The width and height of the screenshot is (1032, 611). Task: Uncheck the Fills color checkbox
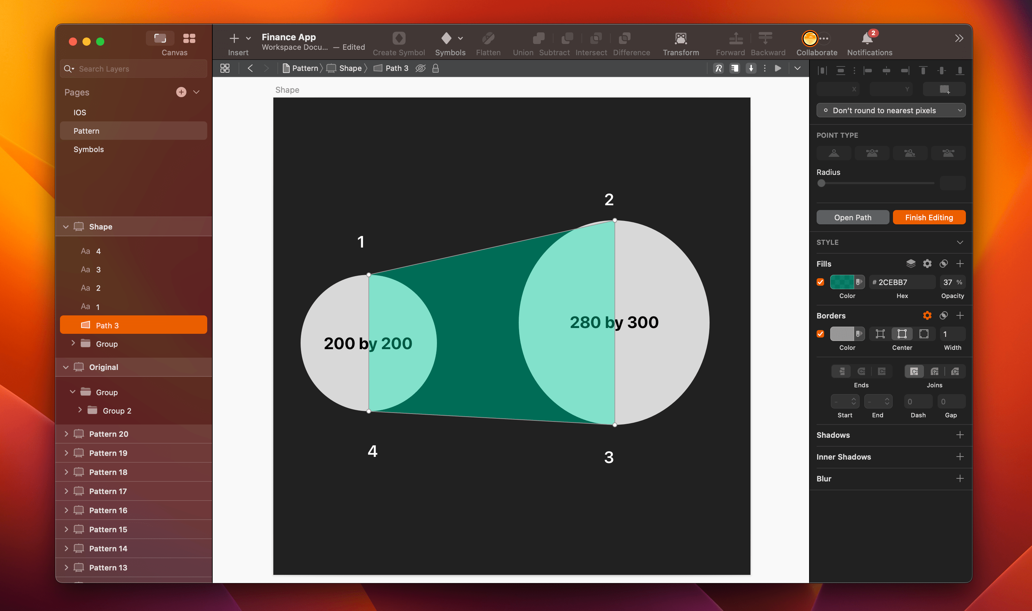[820, 282]
